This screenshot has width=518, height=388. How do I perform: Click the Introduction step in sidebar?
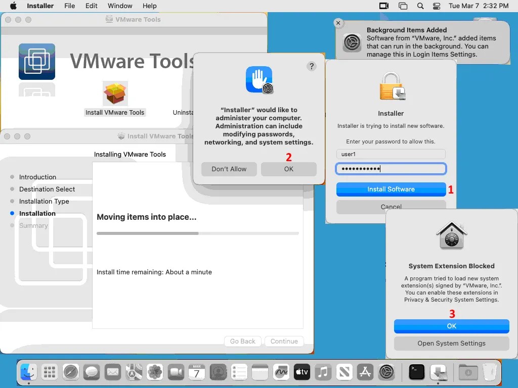point(37,177)
